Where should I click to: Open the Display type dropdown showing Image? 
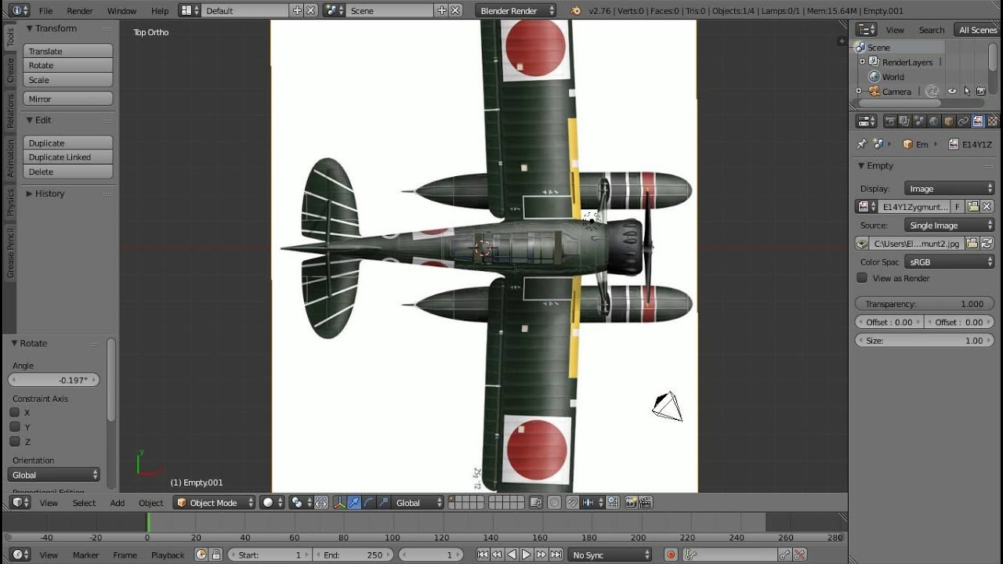pyautogui.click(x=950, y=189)
